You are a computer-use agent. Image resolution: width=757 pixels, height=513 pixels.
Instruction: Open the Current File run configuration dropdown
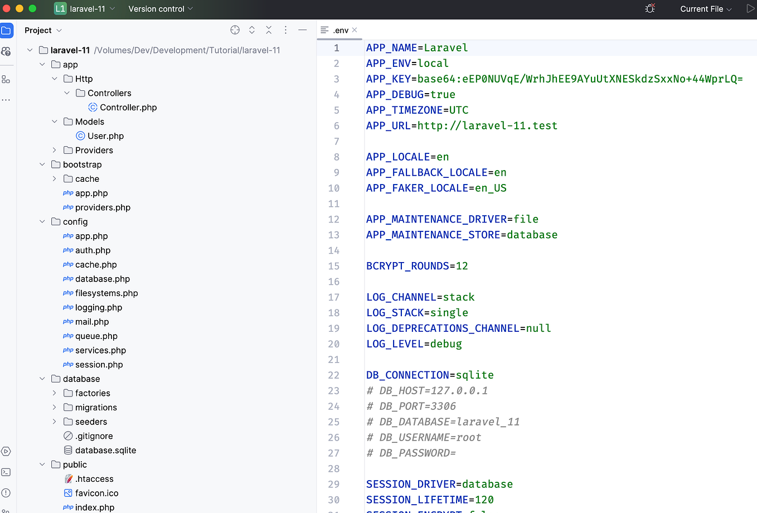(705, 9)
